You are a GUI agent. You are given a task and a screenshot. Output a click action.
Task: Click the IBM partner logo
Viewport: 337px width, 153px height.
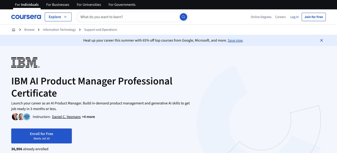[25, 63]
